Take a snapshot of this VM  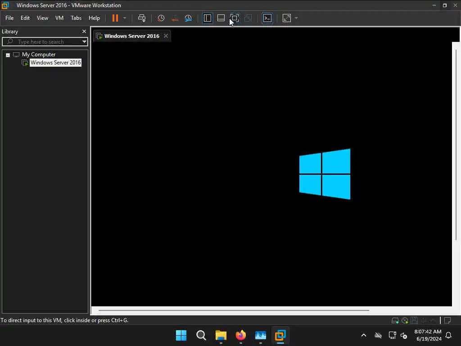(x=161, y=18)
